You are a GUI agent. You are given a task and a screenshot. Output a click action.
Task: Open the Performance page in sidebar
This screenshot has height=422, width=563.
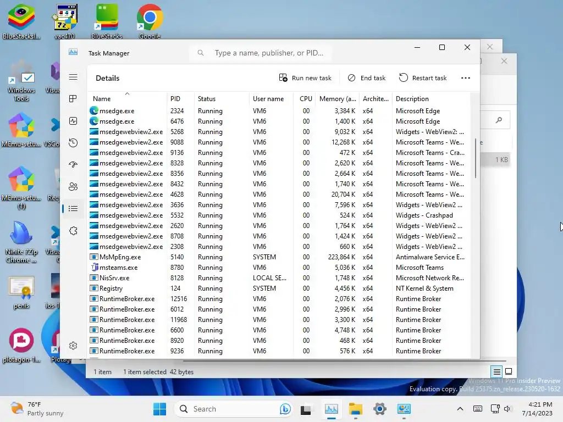click(73, 121)
